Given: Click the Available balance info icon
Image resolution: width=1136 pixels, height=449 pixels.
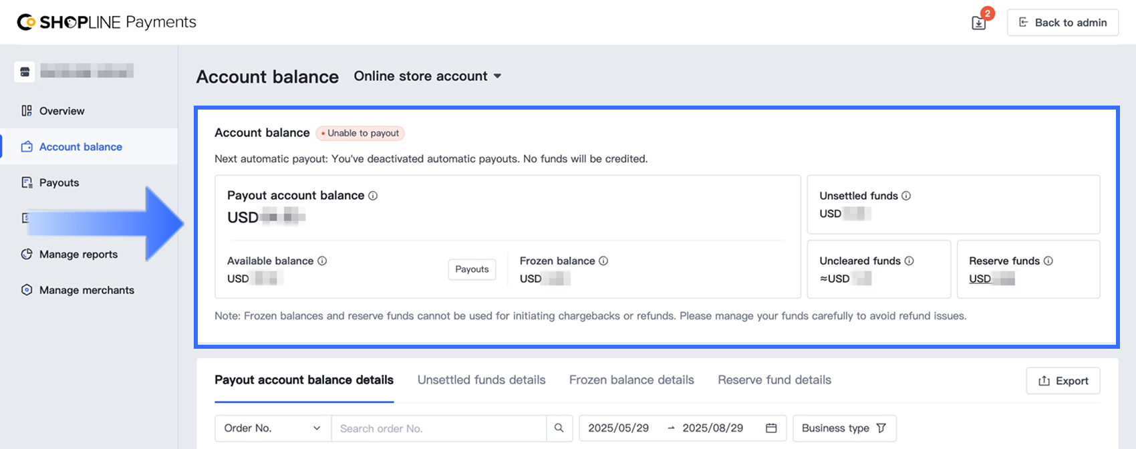Looking at the screenshot, I should coord(322,261).
